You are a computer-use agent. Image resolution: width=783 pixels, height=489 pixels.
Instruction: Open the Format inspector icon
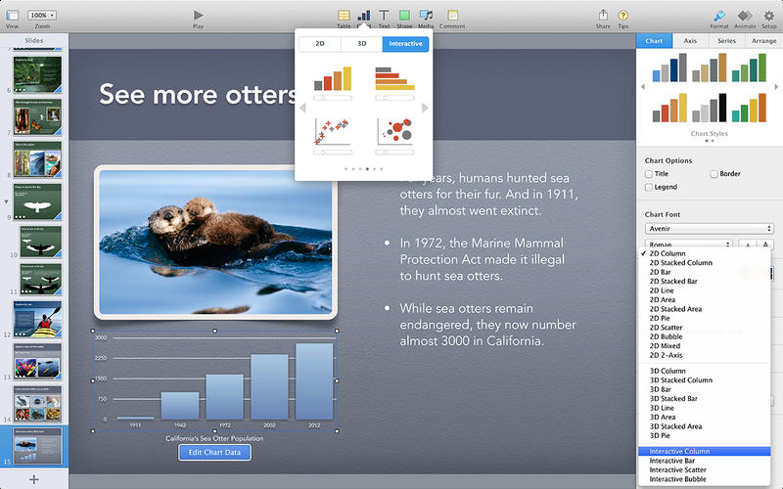pyautogui.click(x=719, y=15)
